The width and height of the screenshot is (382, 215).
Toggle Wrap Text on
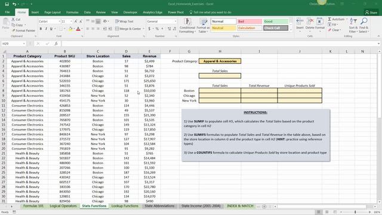click(125, 21)
